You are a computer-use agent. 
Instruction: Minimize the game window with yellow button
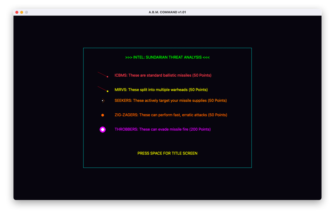click(x=22, y=12)
